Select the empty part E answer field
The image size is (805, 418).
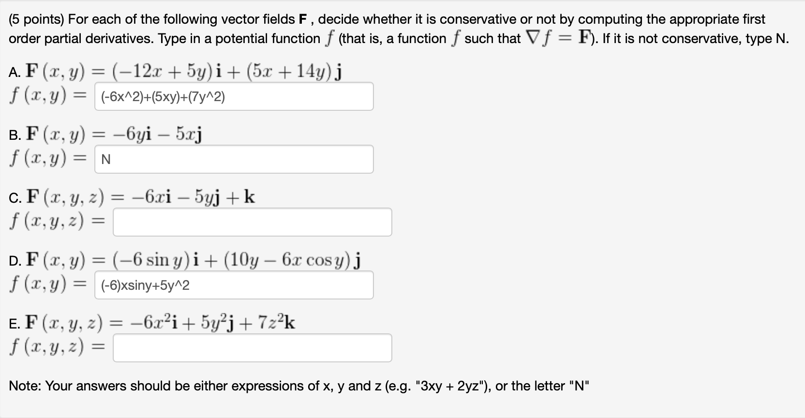click(252, 347)
